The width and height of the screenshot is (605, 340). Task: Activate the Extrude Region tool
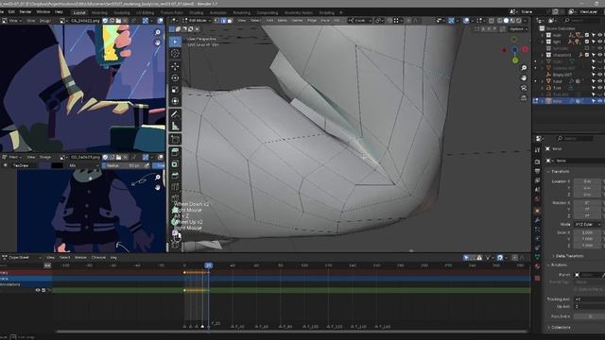pos(175,151)
